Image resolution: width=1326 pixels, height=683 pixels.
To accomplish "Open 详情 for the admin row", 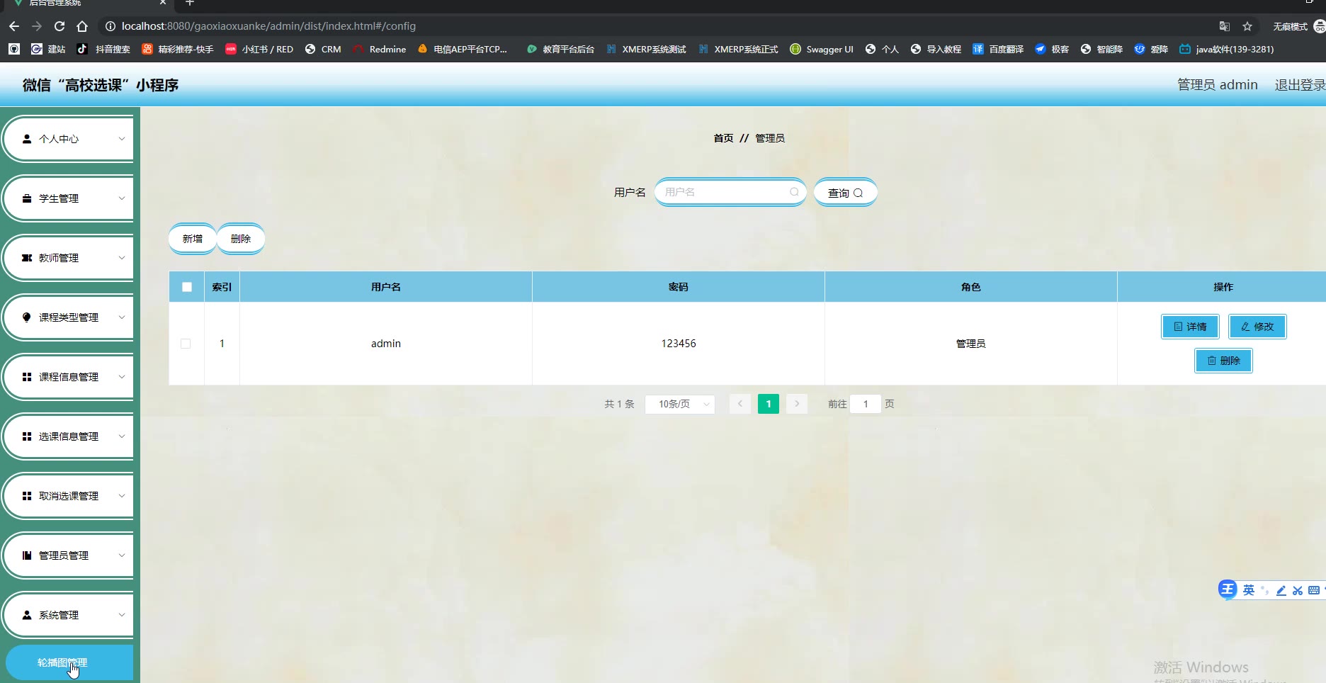I will point(1190,327).
